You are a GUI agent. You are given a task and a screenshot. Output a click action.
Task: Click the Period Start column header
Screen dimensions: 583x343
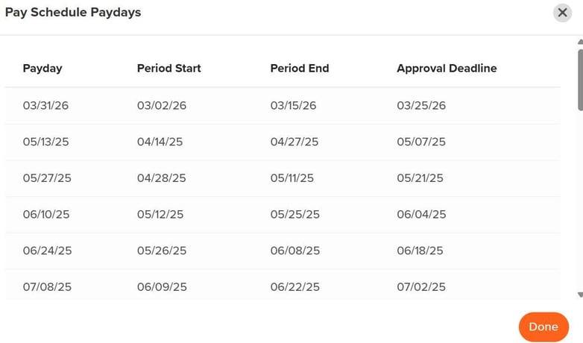click(x=168, y=68)
